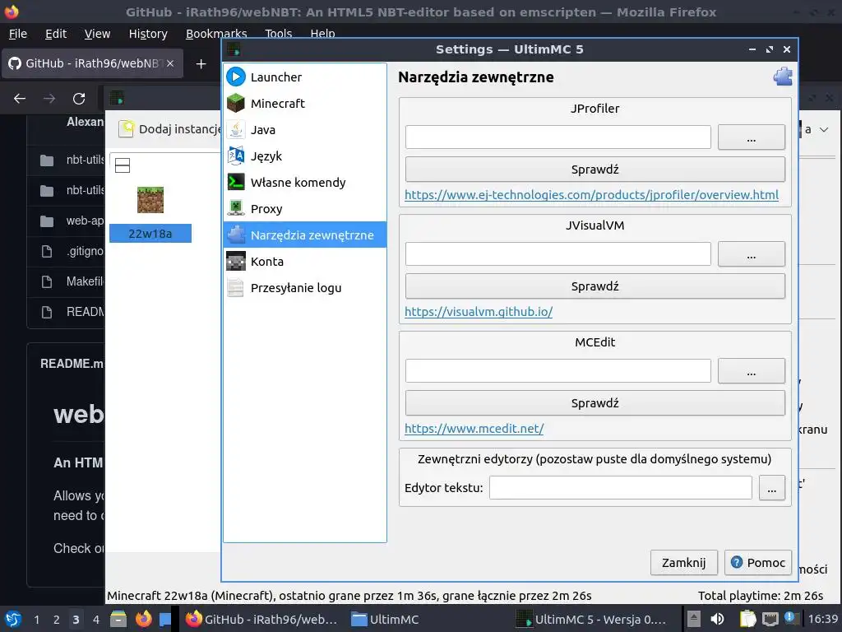Open the Firefox Edit menu
842x632 pixels.
tap(56, 33)
